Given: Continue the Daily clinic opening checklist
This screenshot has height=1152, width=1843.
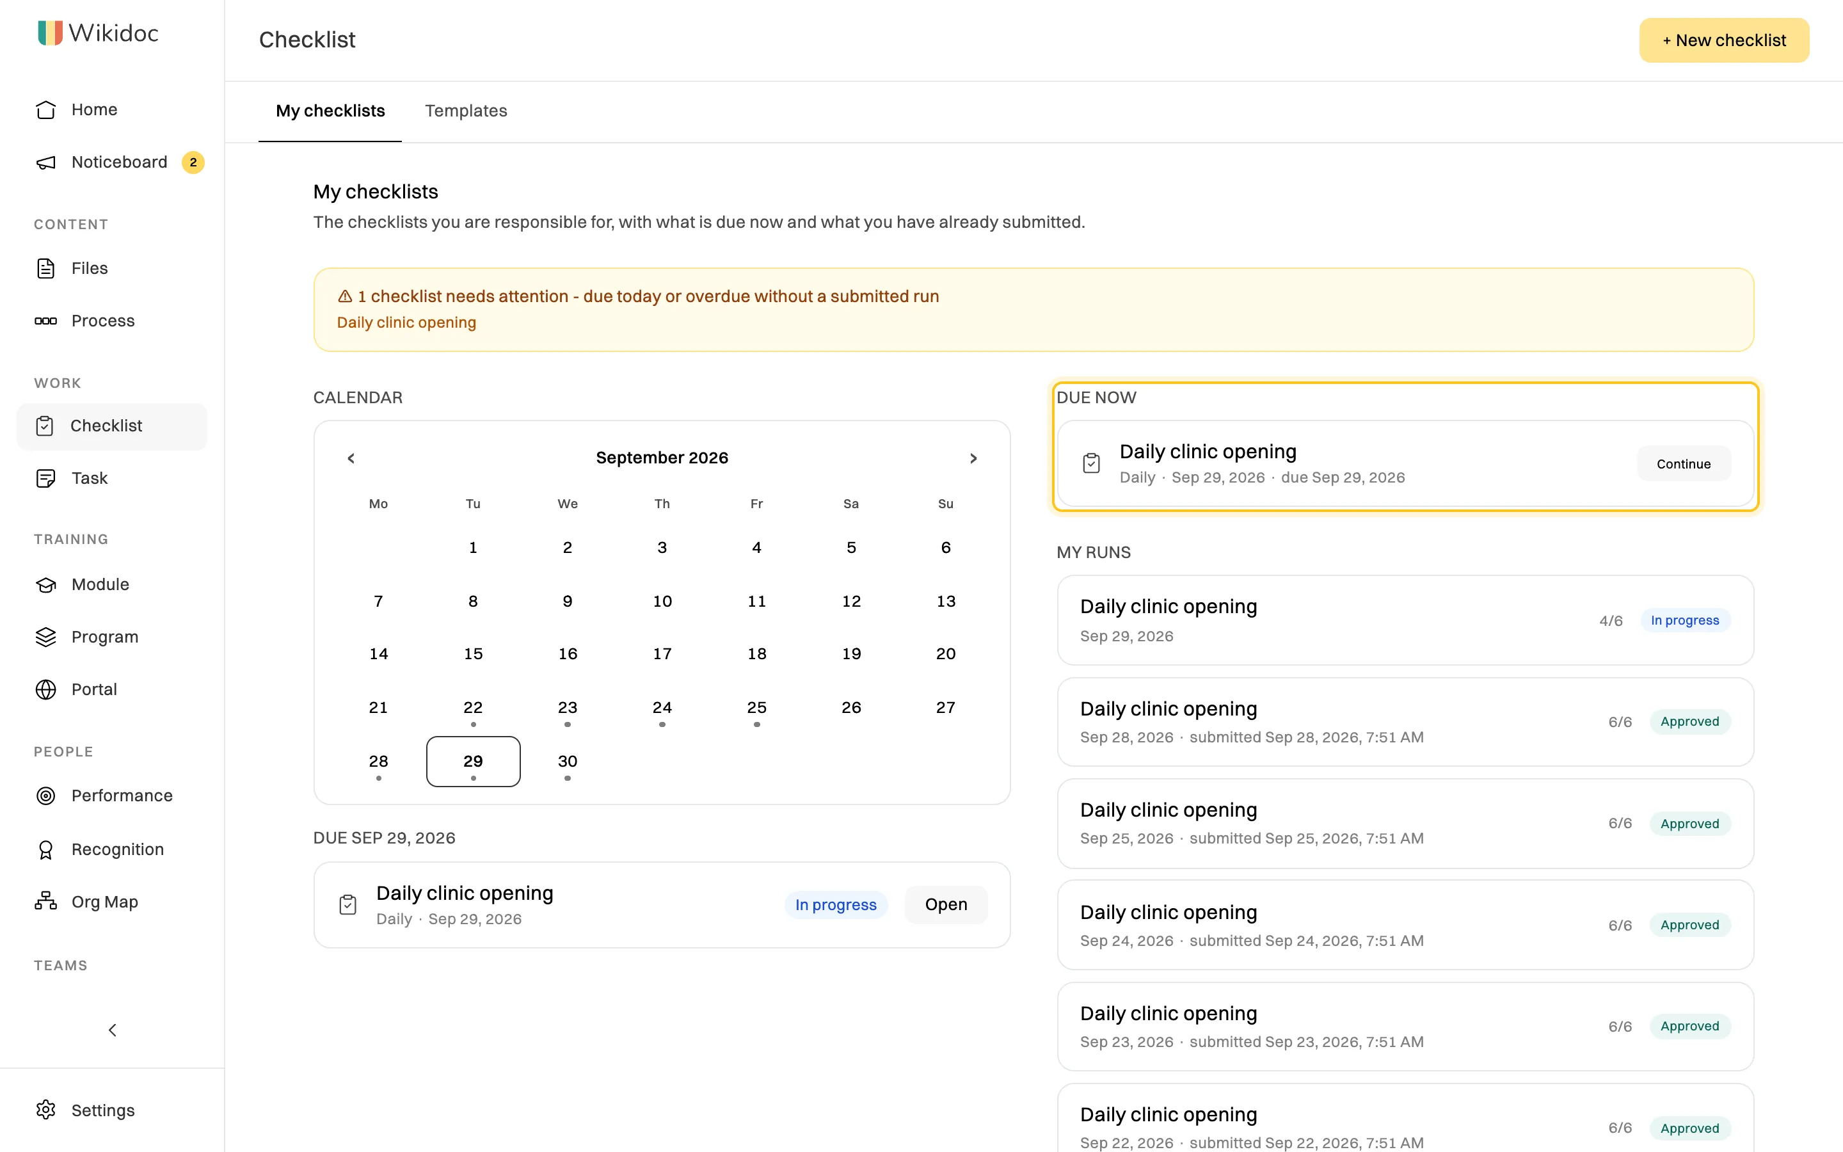Looking at the screenshot, I should click(1684, 464).
